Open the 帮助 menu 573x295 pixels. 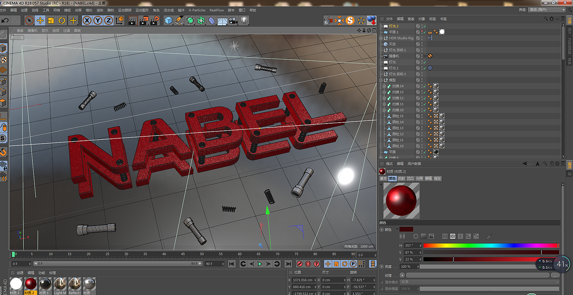pos(253,10)
